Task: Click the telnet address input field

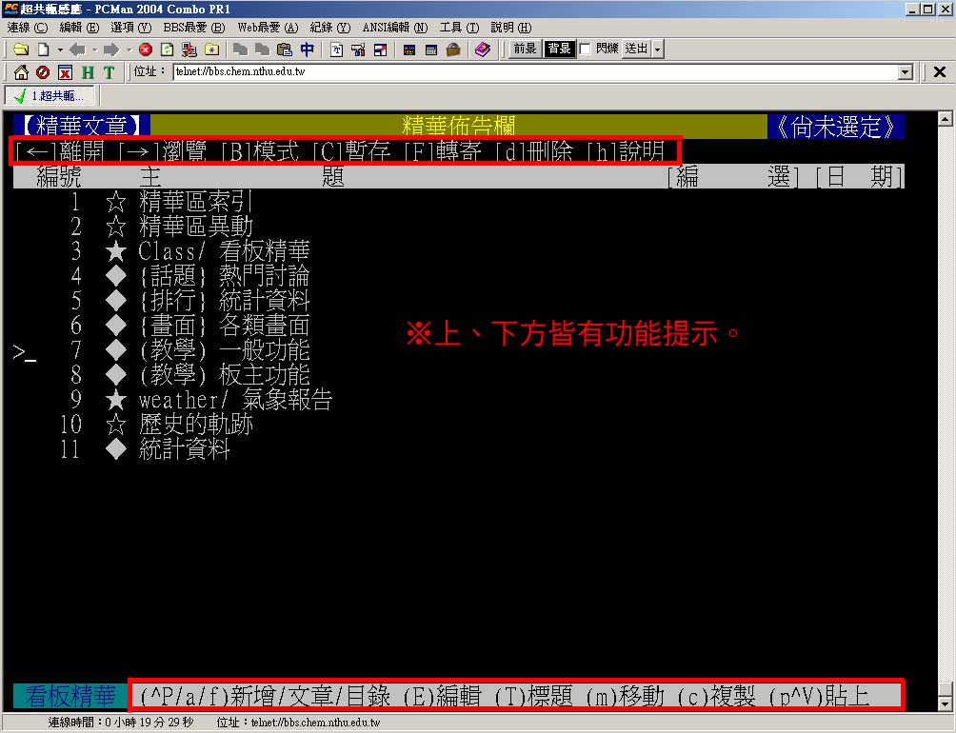Action: tap(533, 72)
